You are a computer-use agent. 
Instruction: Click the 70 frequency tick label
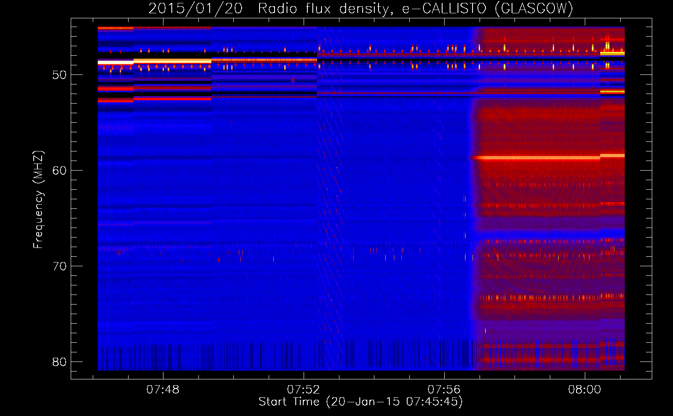click(x=59, y=266)
